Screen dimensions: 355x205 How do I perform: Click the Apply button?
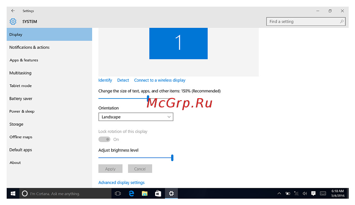click(111, 169)
